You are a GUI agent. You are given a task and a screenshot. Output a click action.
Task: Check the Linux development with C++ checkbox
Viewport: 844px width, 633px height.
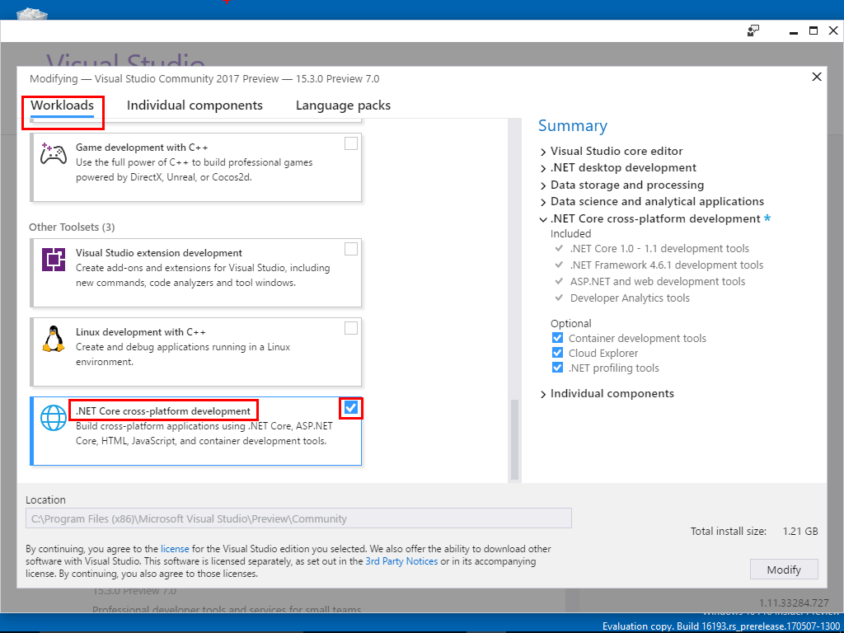coord(351,328)
